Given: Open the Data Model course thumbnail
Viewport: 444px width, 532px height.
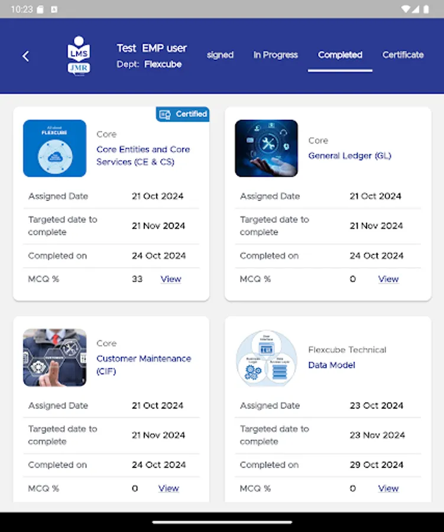Looking at the screenshot, I should click(267, 358).
